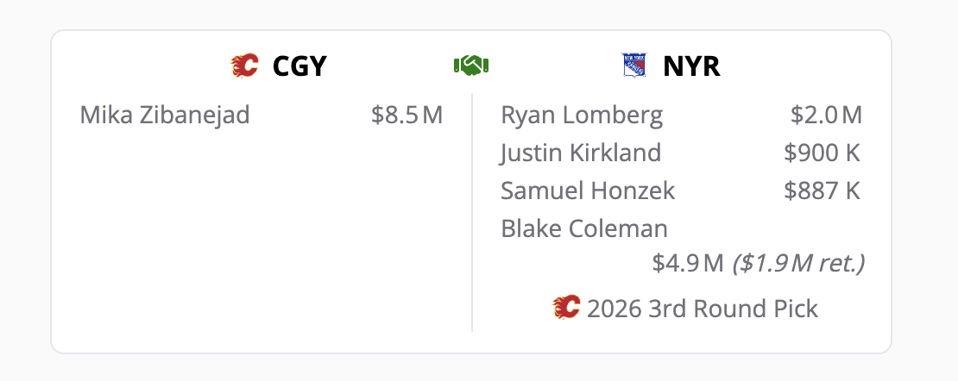Click empty area below Zibanejad's row
The height and width of the screenshot is (381, 958).
tap(259, 224)
